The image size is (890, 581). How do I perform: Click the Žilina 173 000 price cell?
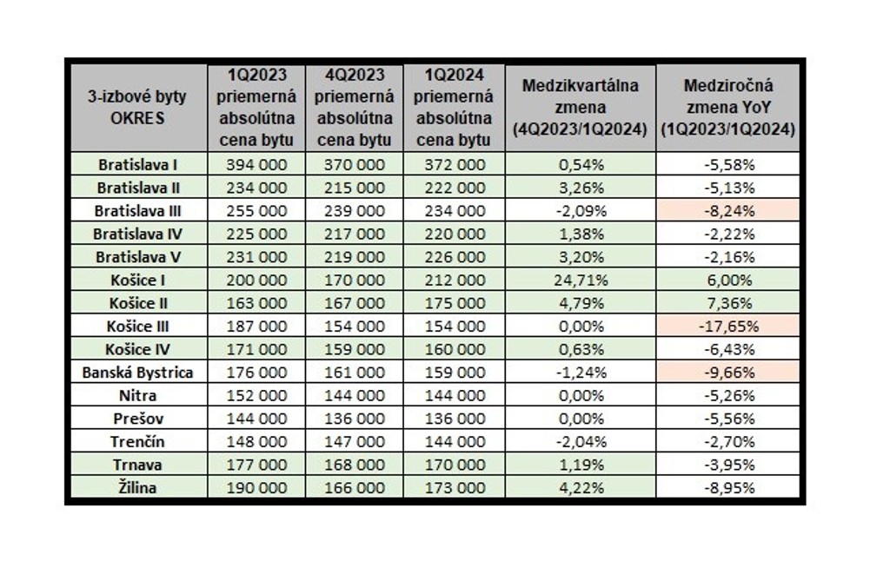[453, 488]
